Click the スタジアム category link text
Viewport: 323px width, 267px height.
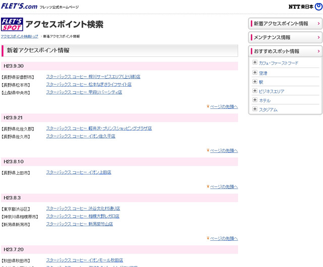click(268, 110)
